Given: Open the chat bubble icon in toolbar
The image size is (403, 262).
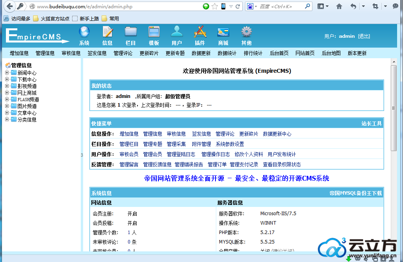Looking at the screenshot, I should pos(395,6).
